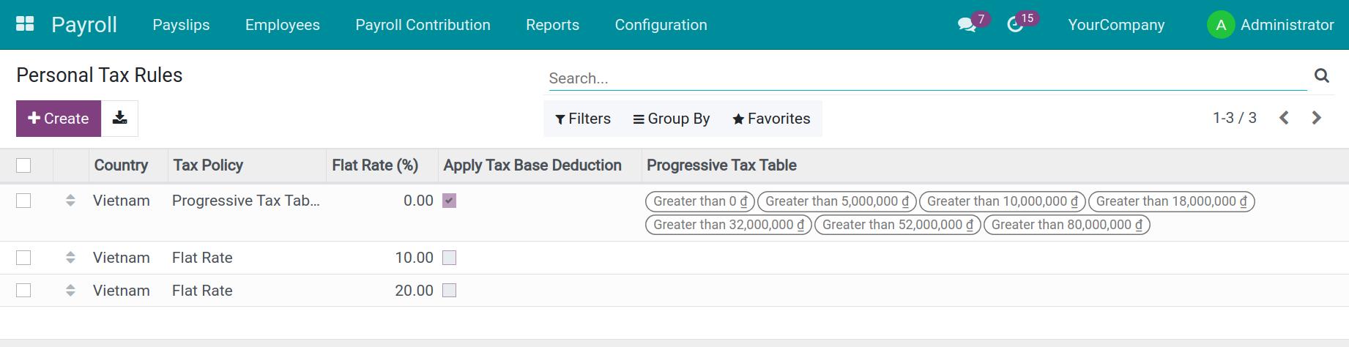This screenshot has width=1349, height=347.
Task: Open the Payslips menu
Action: point(181,25)
